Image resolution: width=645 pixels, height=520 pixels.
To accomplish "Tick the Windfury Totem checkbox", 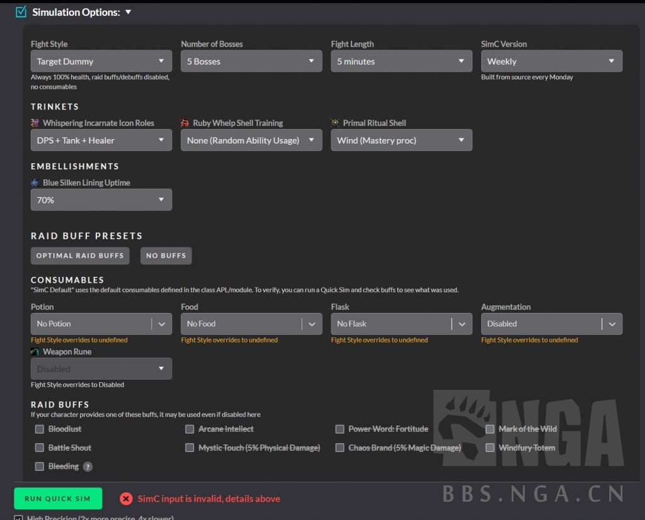I will click(490, 448).
